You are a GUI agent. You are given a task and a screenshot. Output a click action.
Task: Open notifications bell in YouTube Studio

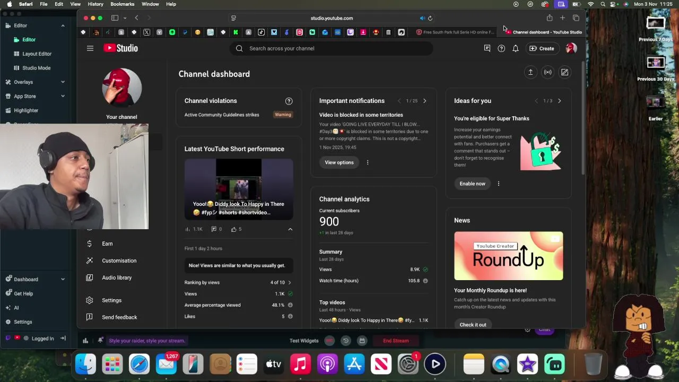click(515, 48)
